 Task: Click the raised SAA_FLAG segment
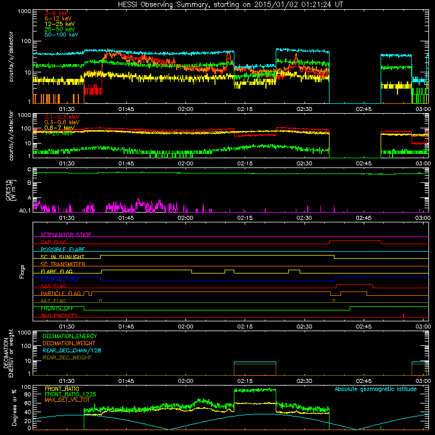[x=355, y=284]
